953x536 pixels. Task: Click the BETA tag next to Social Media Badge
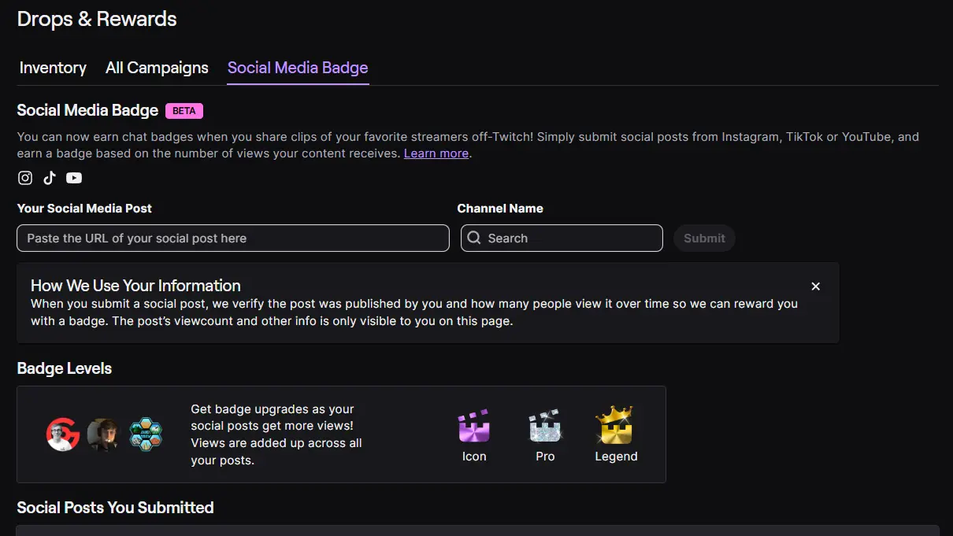pyautogui.click(x=184, y=110)
